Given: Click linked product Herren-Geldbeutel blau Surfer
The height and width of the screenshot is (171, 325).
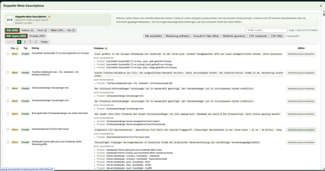Looking at the screenshot, I should [x=129, y=165].
